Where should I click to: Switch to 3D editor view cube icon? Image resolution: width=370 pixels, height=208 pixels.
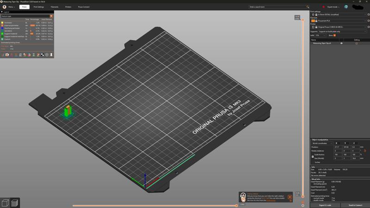tap(5, 203)
